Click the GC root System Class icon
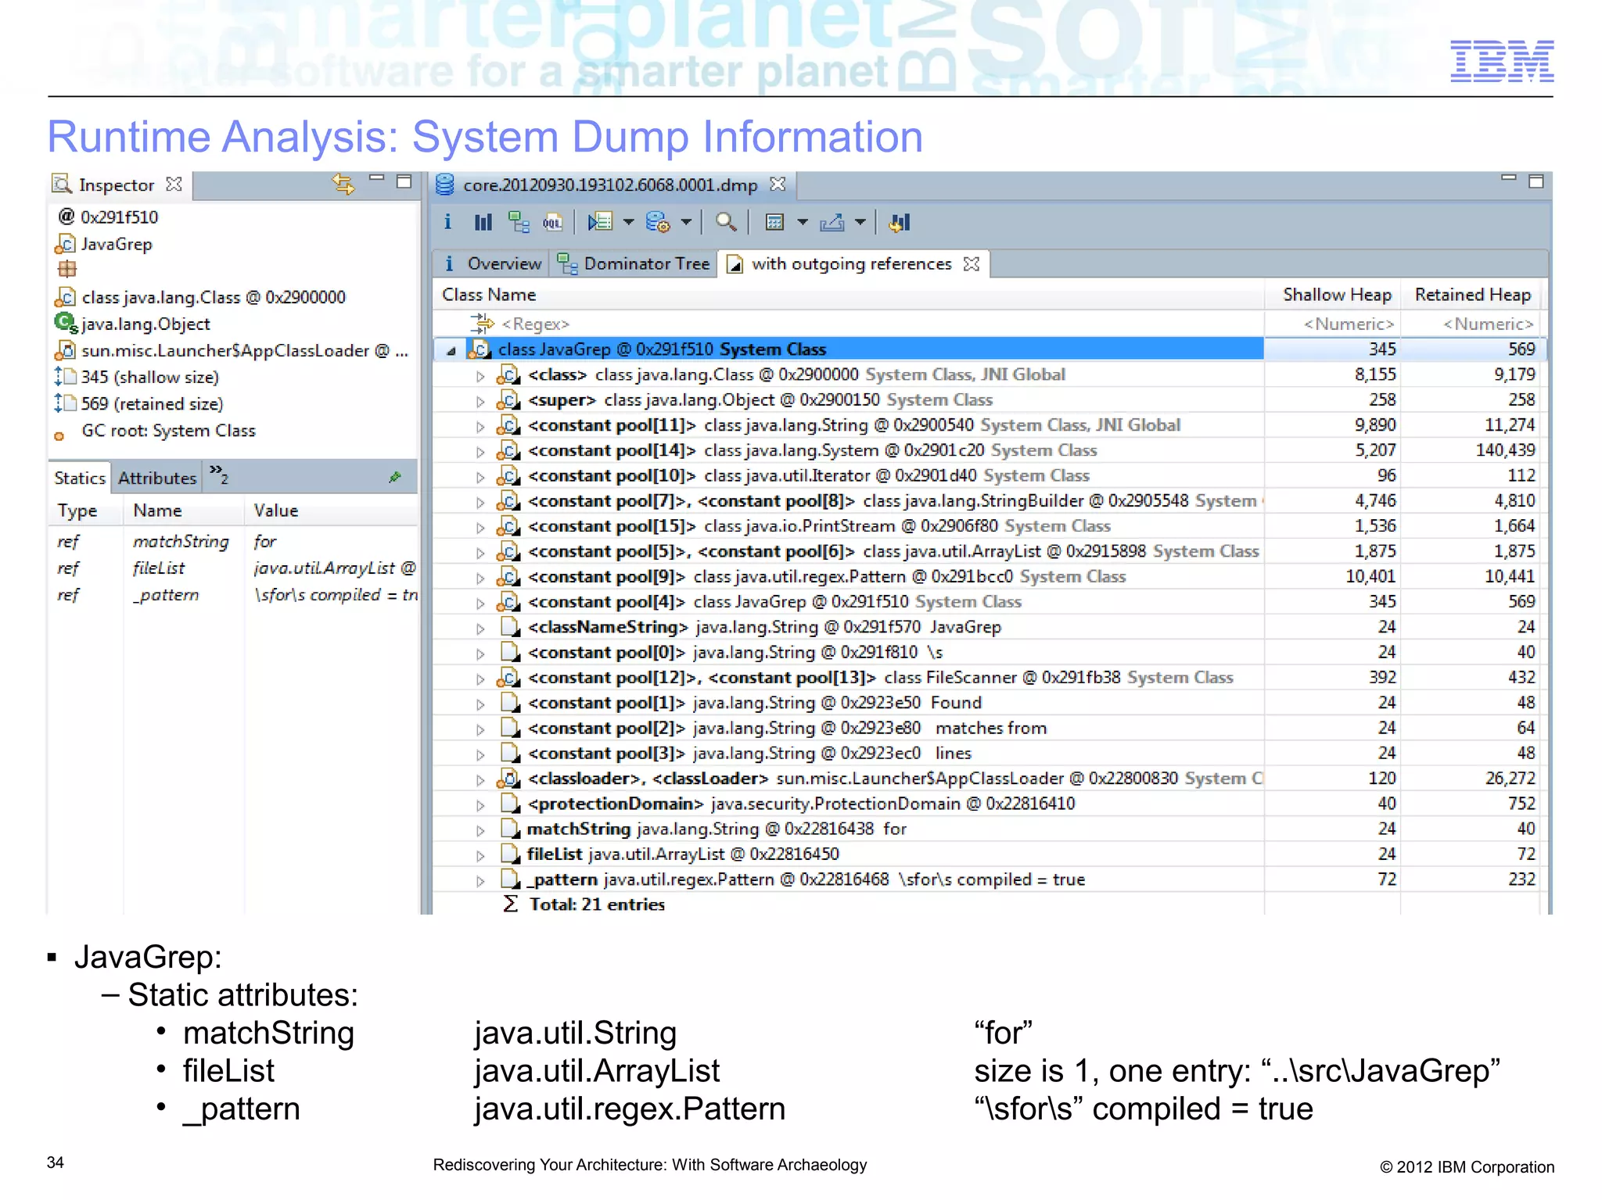The width and height of the screenshot is (1602, 1200). 59,436
